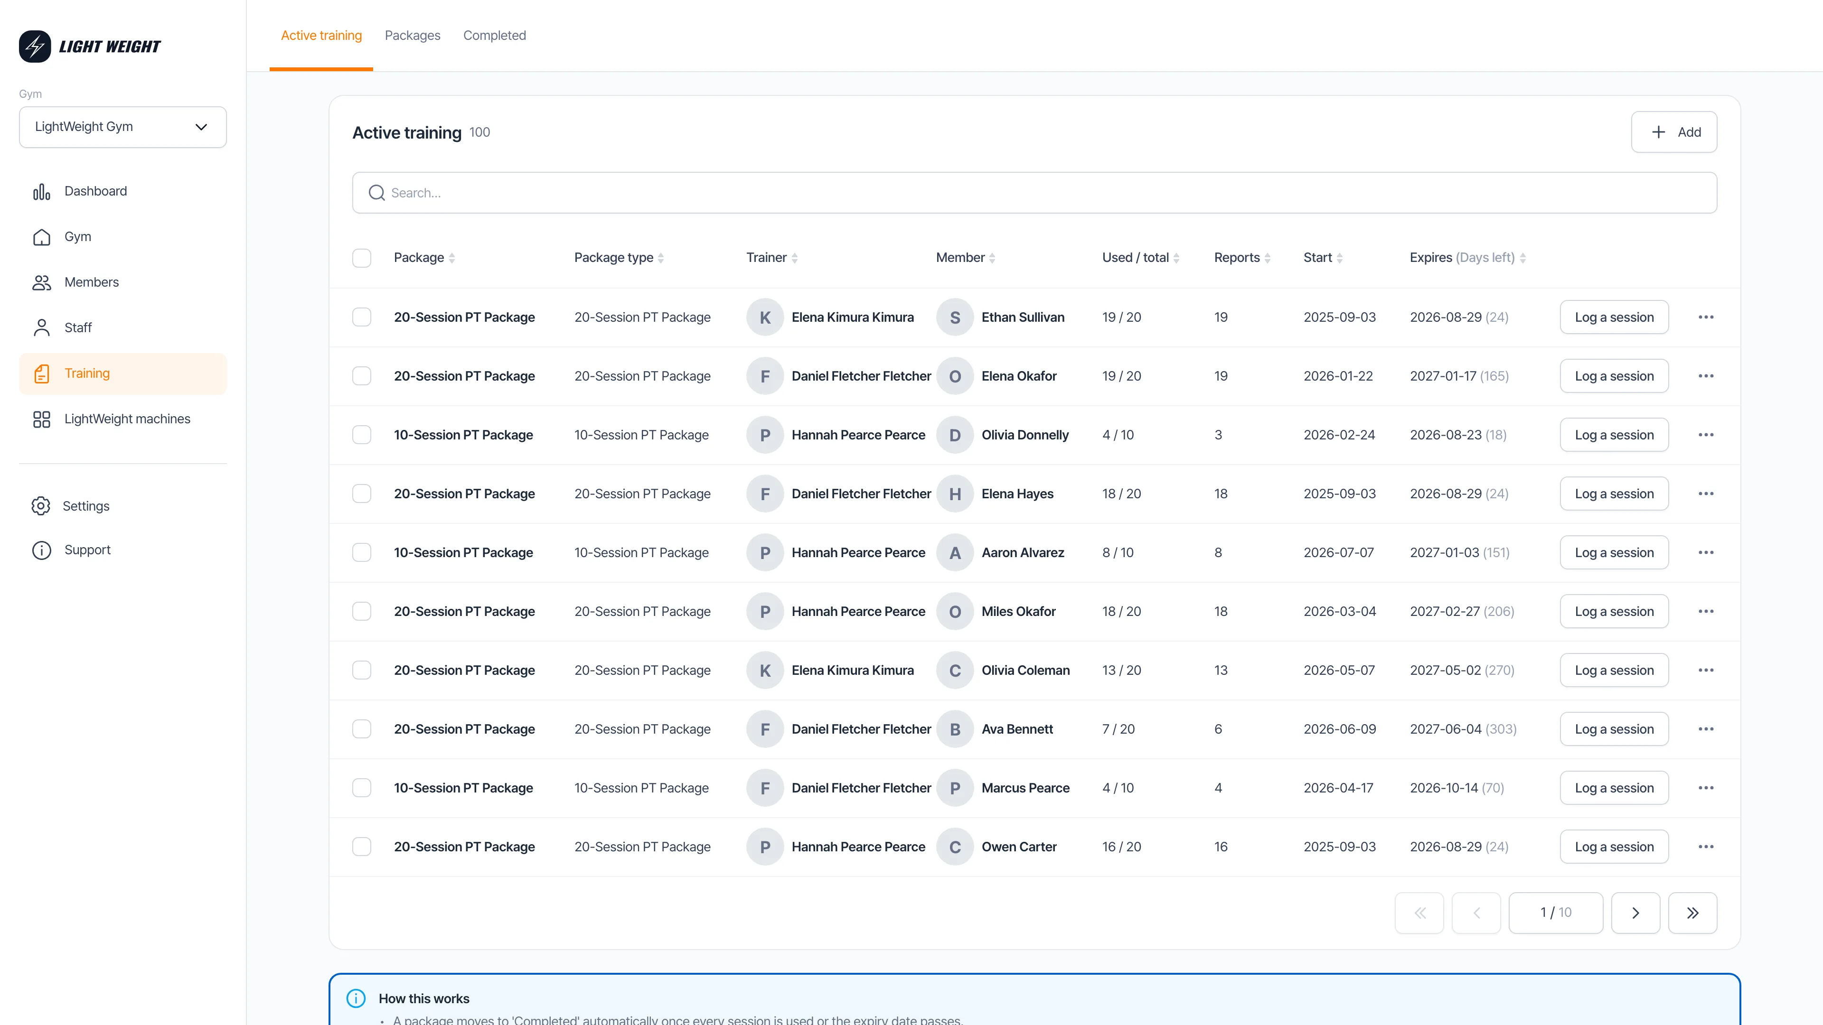Open LightWeight machines from the sidebar

tap(122, 419)
